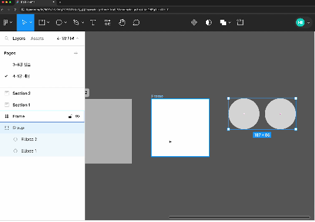Click the Ellipse 1 layer circle icon
315x222 pixels.
pyautogui.click(x=15, y=151)
